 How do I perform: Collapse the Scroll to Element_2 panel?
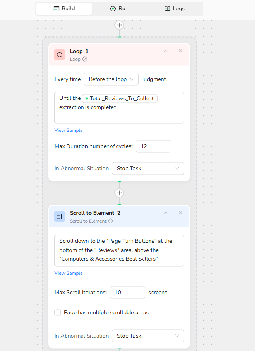[166, 213]
